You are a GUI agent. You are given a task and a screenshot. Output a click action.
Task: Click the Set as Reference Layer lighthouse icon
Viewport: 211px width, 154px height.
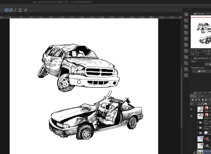(x=196, y=100)
